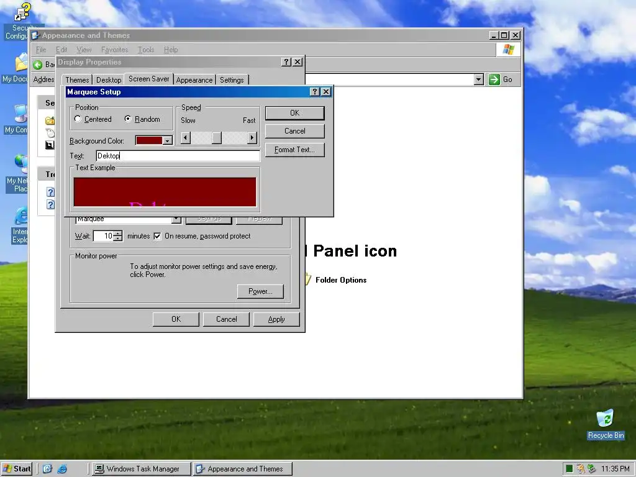Open My Network Places desktop icon
This screenshot has width=636, height=477.
pyautogui.click(x=16, y=173)
